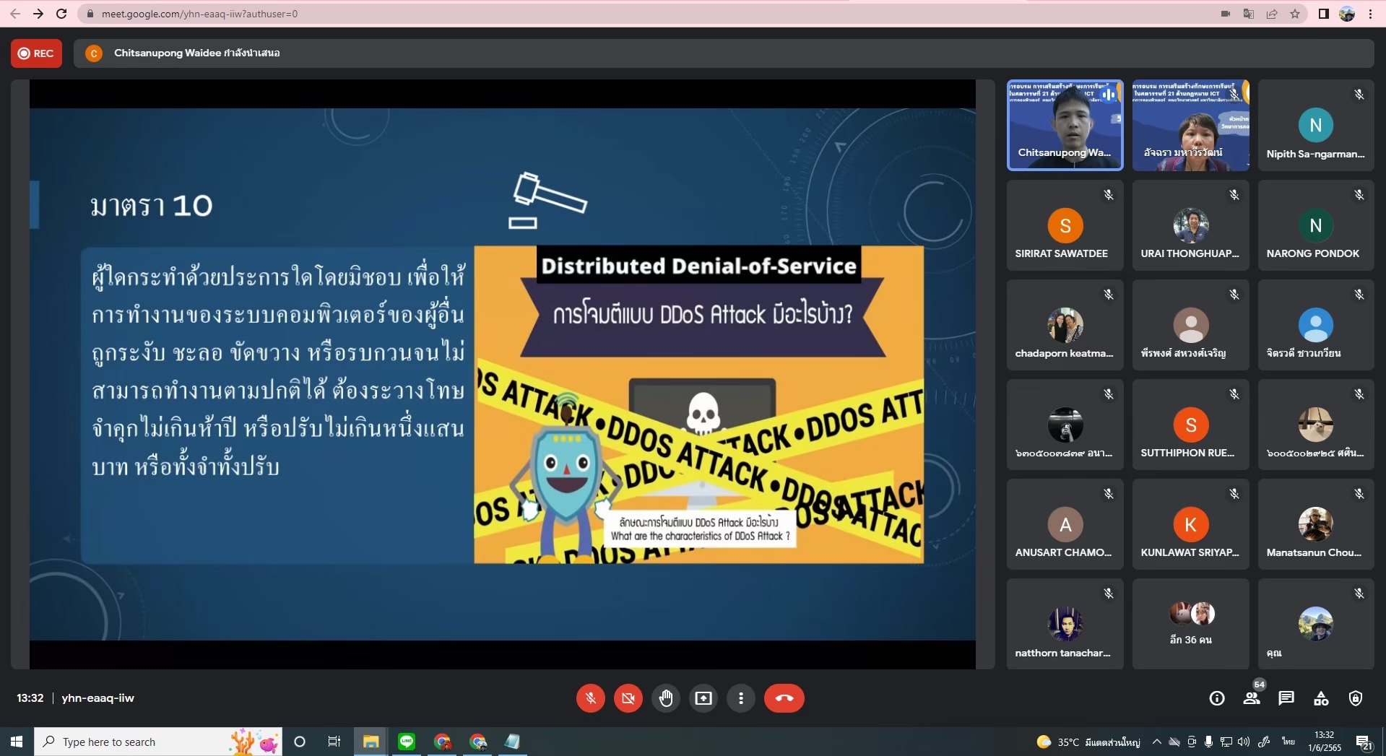Viewport: 1386px width, 756px height.
Task: Reload the Google Meet page
Action: pyautogui.click(x=61, y=14)
